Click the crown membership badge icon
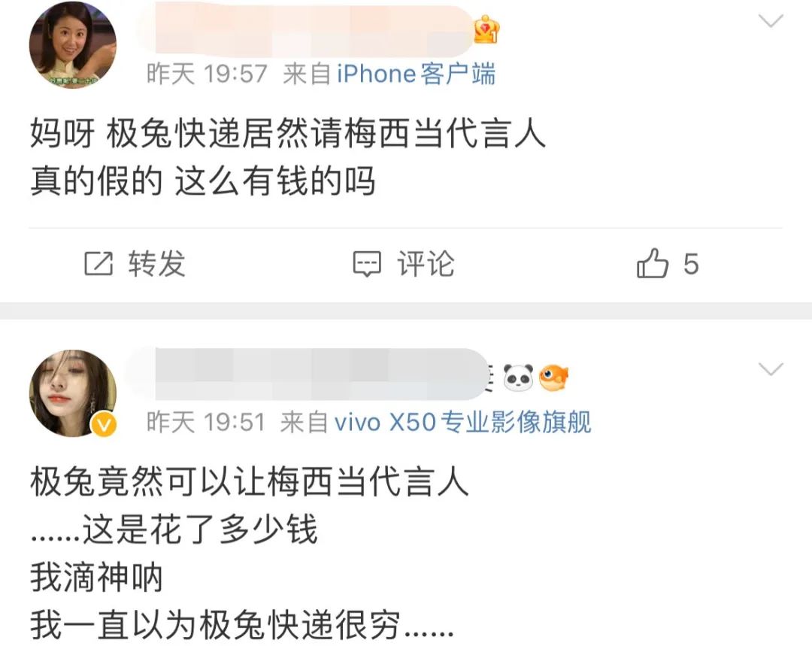 [486, 29]
